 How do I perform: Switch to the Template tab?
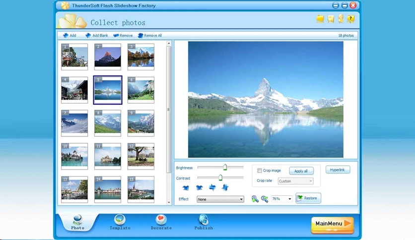[x=120, y=222]
